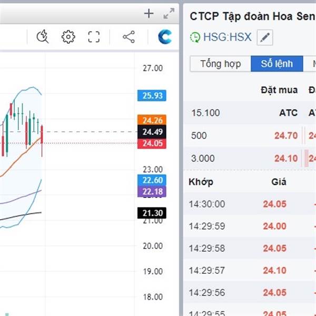
Task: Click the 23.00 price axis label
Action: point(153,170)
